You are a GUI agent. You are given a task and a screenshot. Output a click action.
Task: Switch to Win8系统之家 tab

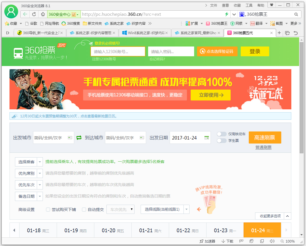click(145, 33)
